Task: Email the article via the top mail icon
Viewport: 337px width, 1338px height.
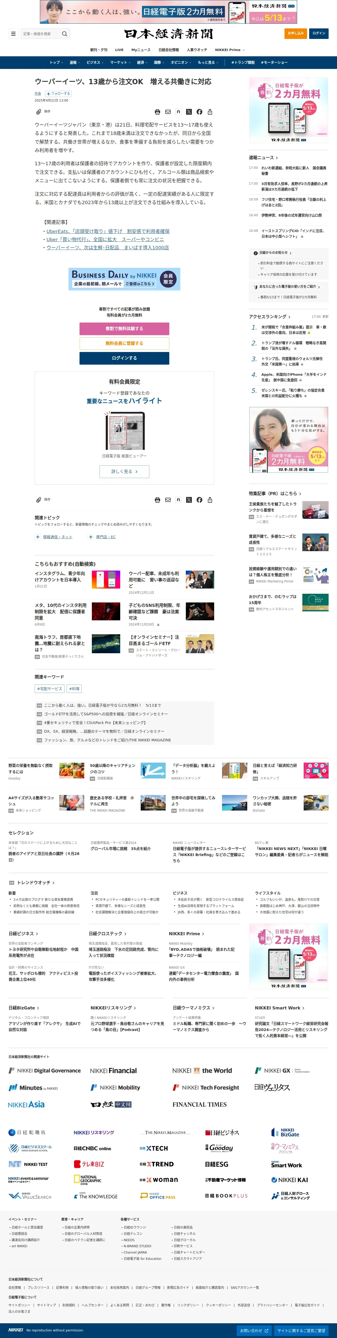Action: (x=168, y=112)
